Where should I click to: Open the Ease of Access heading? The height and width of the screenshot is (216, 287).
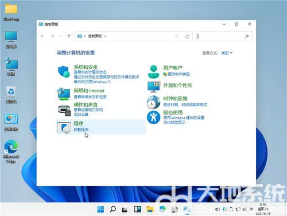[x=173, y=113]
